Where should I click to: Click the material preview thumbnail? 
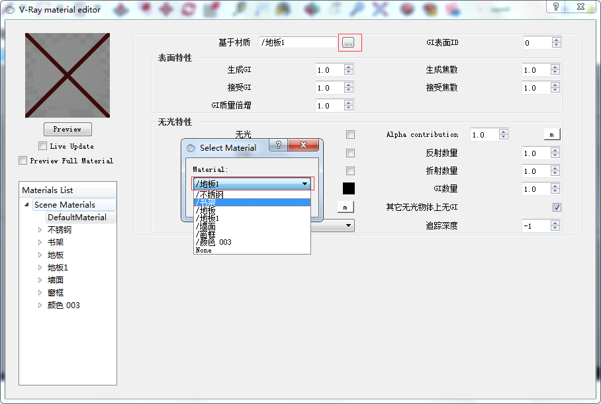pyautogui.click(x=68, y=75)
